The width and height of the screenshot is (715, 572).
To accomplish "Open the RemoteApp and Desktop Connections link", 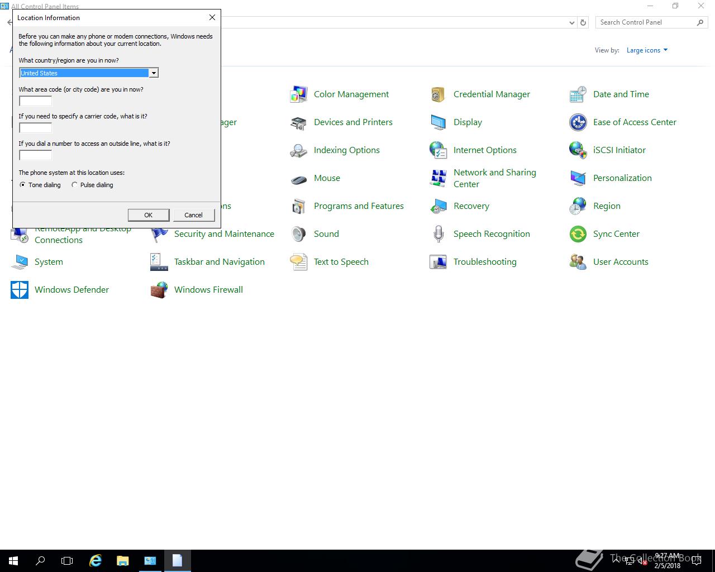I will click(83, 235).
